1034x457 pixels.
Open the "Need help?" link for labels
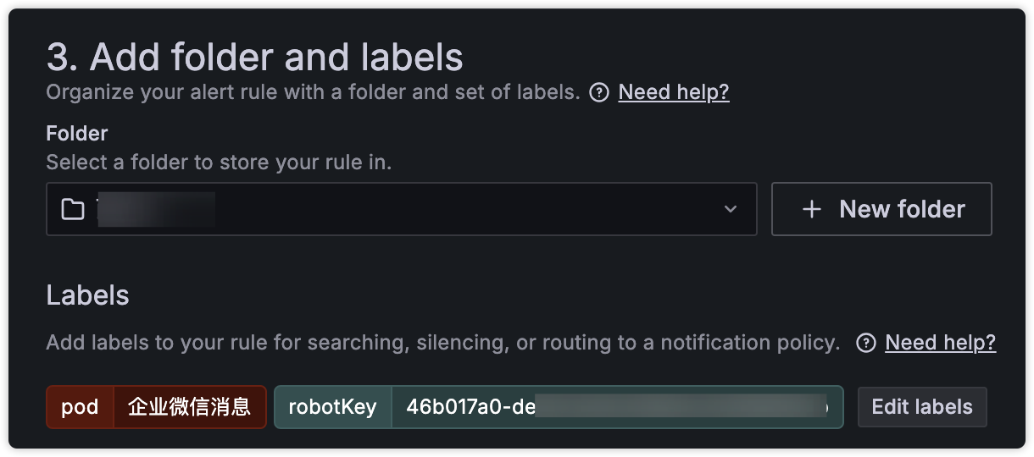pos(940,343)
